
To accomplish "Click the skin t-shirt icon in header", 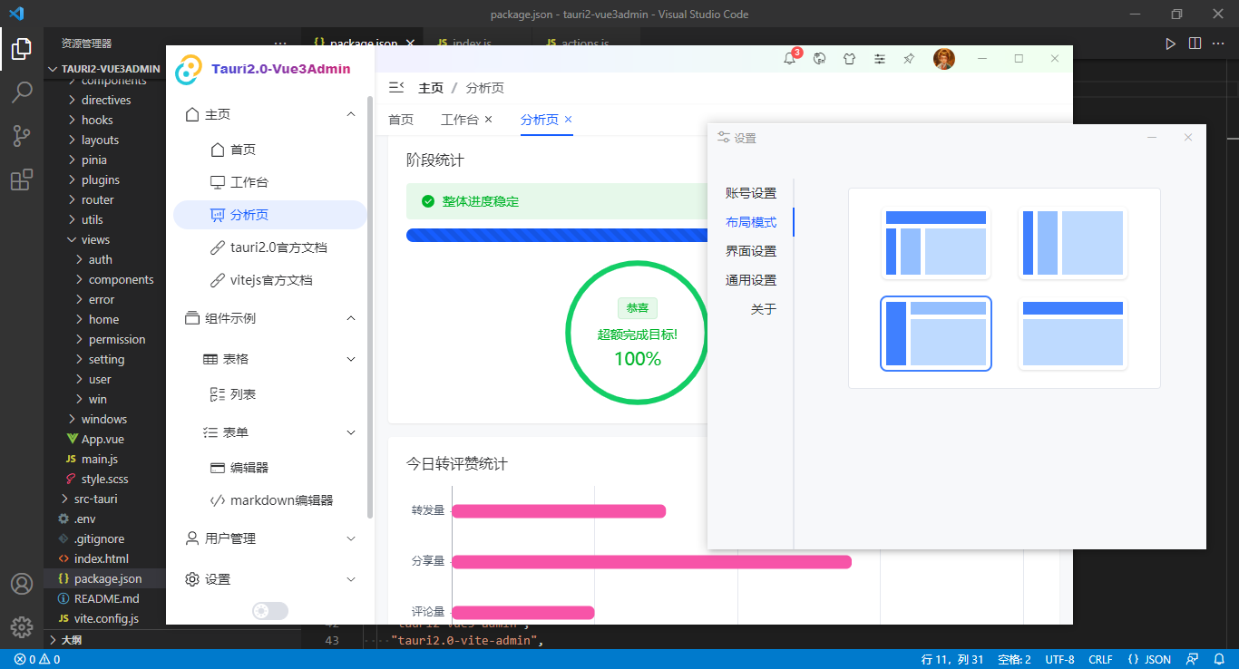I will tap(850, 59).
